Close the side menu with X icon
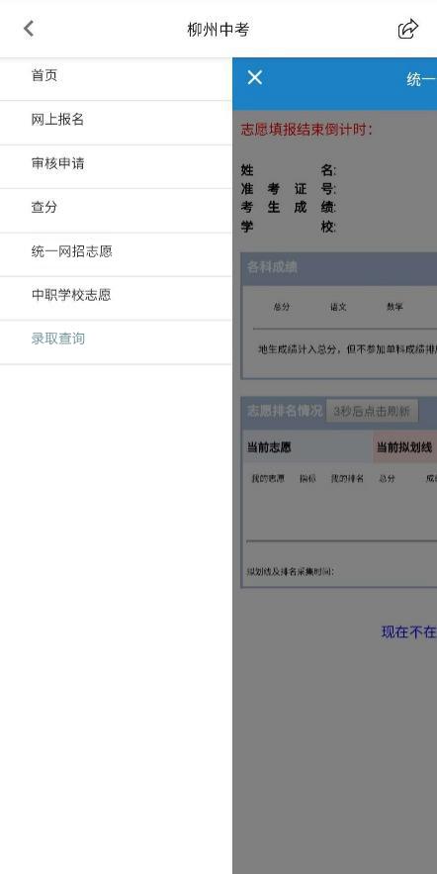This screenshot has width=437, height=874. (x=254, y=77)
